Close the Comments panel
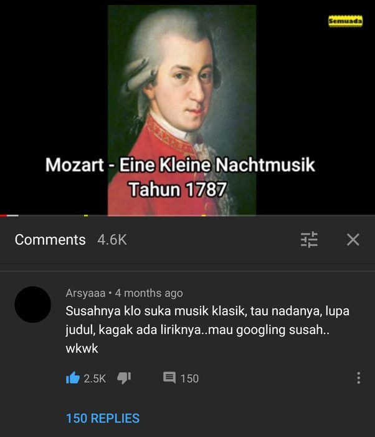This screenshot has width=375, height=437. 353,239
